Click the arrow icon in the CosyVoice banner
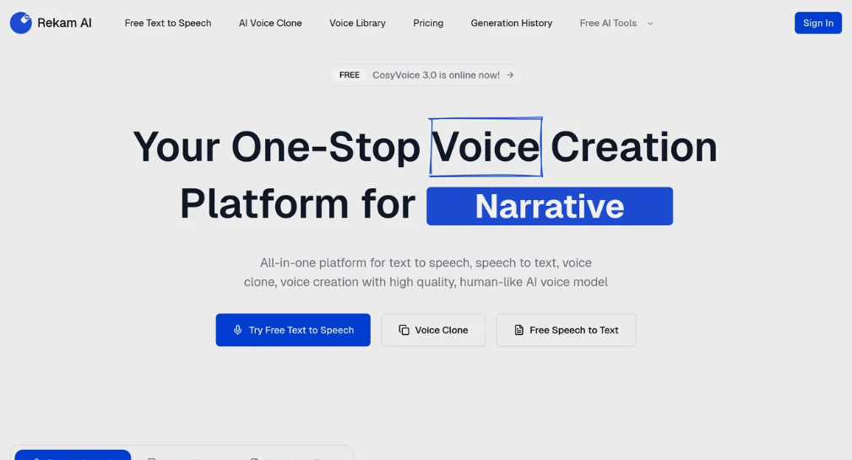This screenshot has height=460, width=852. click(510, 75)
